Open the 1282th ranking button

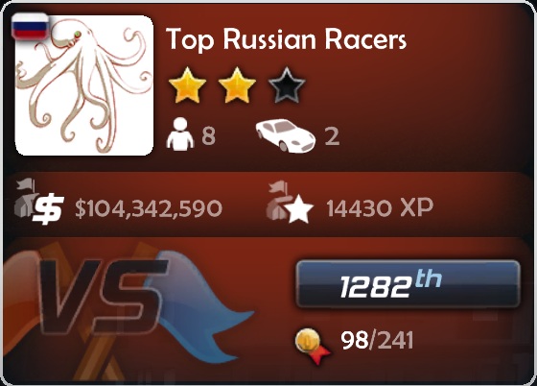(x=408, y=284)
